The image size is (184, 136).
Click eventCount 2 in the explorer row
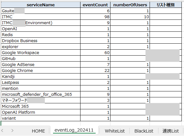(x=95, y=46)
